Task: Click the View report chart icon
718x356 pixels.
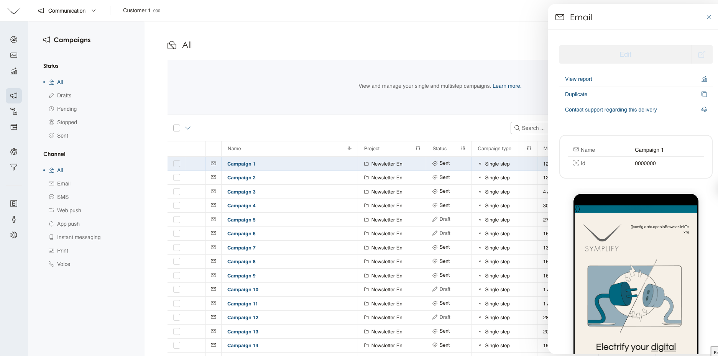Action: click(704, 79)
